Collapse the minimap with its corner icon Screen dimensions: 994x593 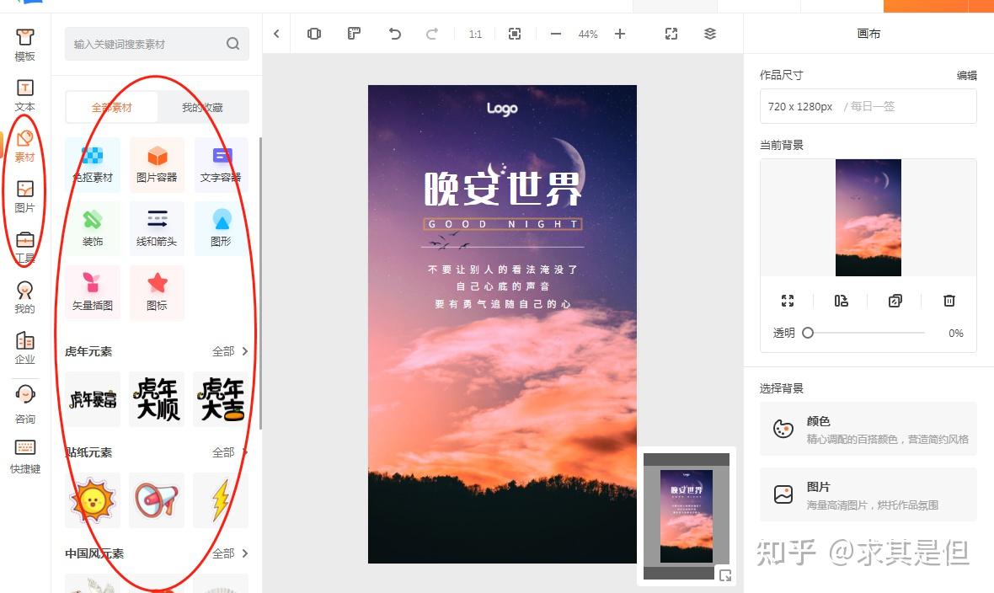click(x=725, y=575)
